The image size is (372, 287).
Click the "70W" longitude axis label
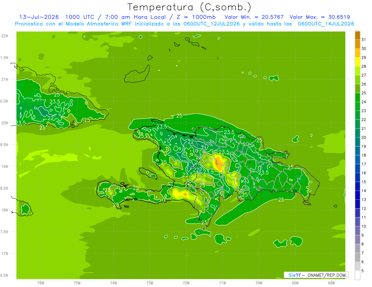tap(259, 283)
